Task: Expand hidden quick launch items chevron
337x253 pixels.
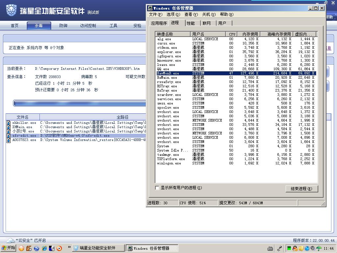Action: [69, 247]
